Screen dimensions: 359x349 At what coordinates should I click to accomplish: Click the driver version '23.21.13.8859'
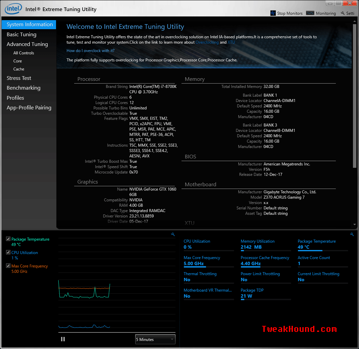142,216
